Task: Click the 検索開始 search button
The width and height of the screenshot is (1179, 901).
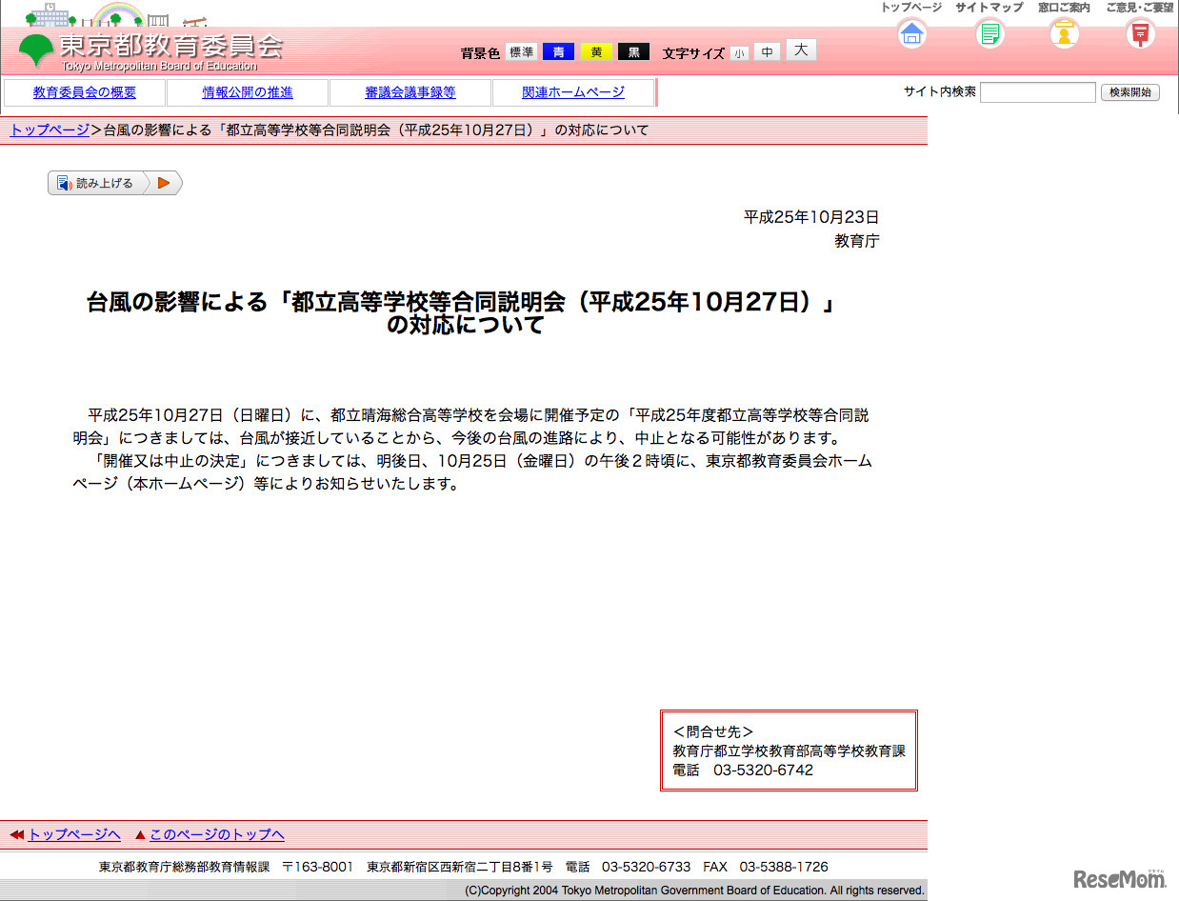Action: pyautogui.click(x=1129, y=92)
